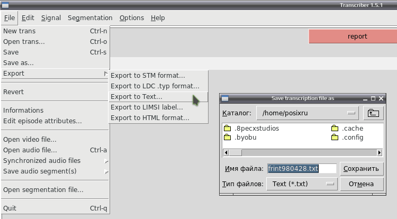Select Save as... menu entry
The height and width of the screenshot is (219, 397).
click(55, 63)
